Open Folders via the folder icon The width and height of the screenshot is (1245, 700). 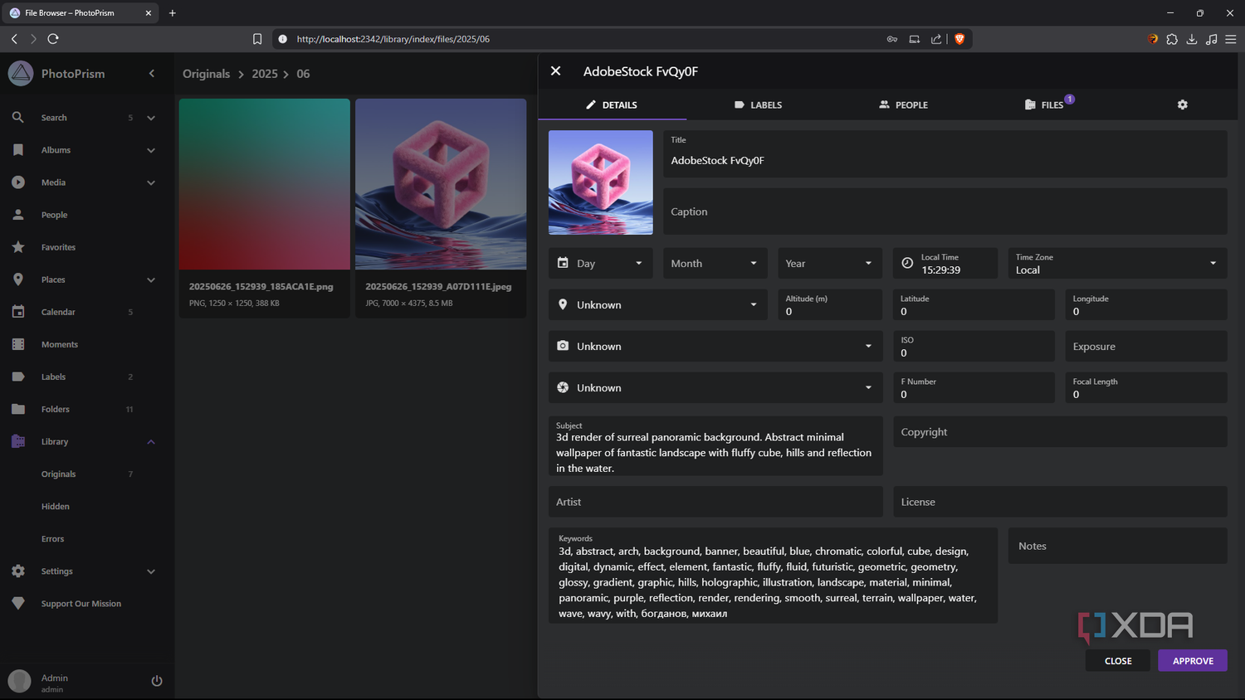pyautogui.click(x=18, y=409)
